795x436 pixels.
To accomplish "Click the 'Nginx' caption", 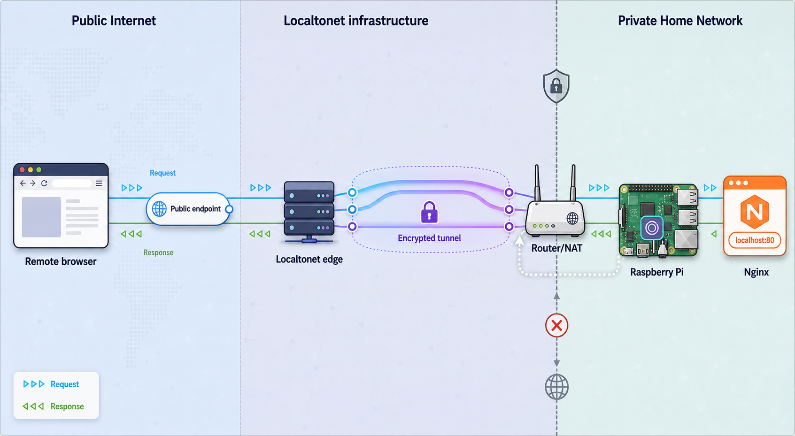I will [756, 272].
